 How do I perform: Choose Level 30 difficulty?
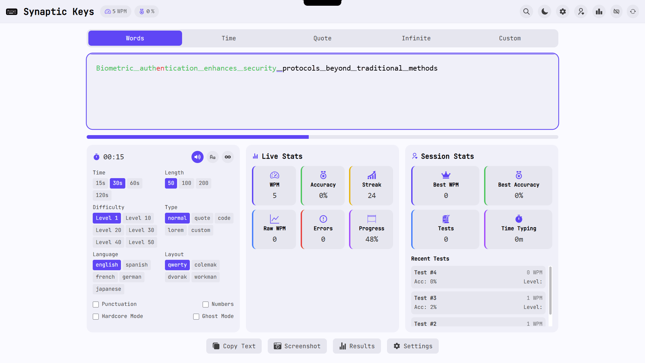[x=141, y=230]
